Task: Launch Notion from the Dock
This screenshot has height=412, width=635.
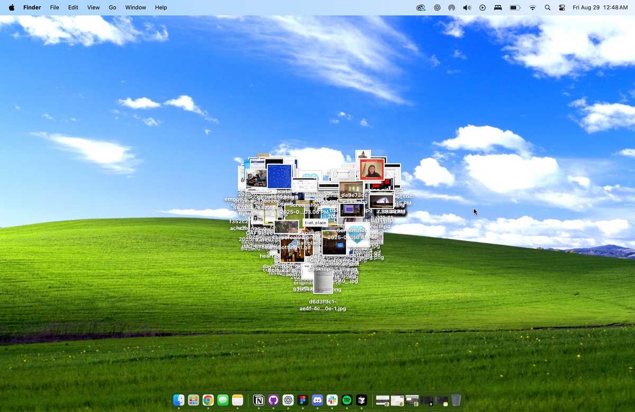Action: pyautogui.click(x=258, y=400)
